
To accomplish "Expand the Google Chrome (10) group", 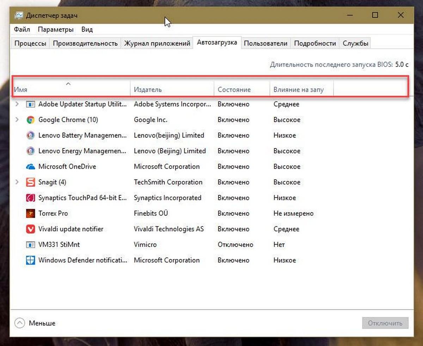I will click(x=17, y=120).
